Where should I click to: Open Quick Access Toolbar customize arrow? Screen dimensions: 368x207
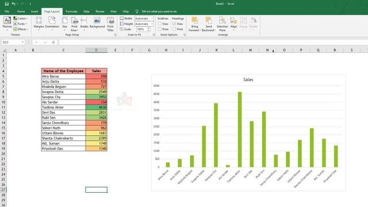(x=30, y=4)
